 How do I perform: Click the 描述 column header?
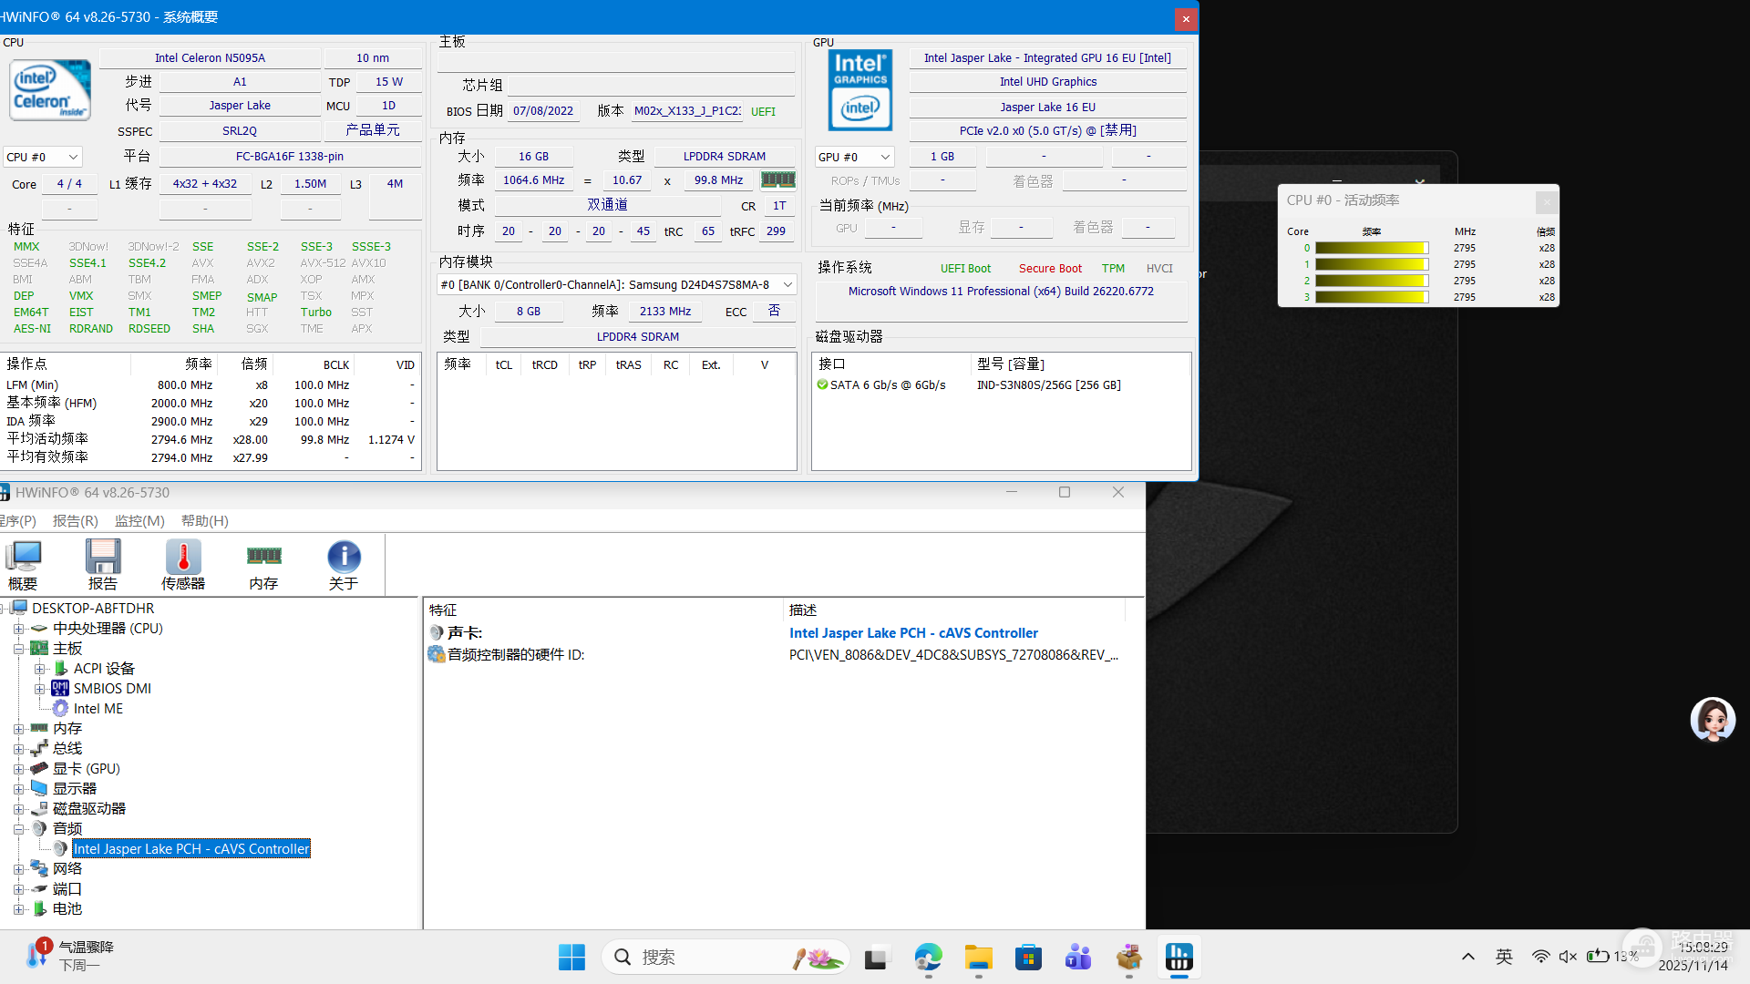[x=954, y=610]
